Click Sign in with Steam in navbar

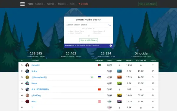(147, 4)
